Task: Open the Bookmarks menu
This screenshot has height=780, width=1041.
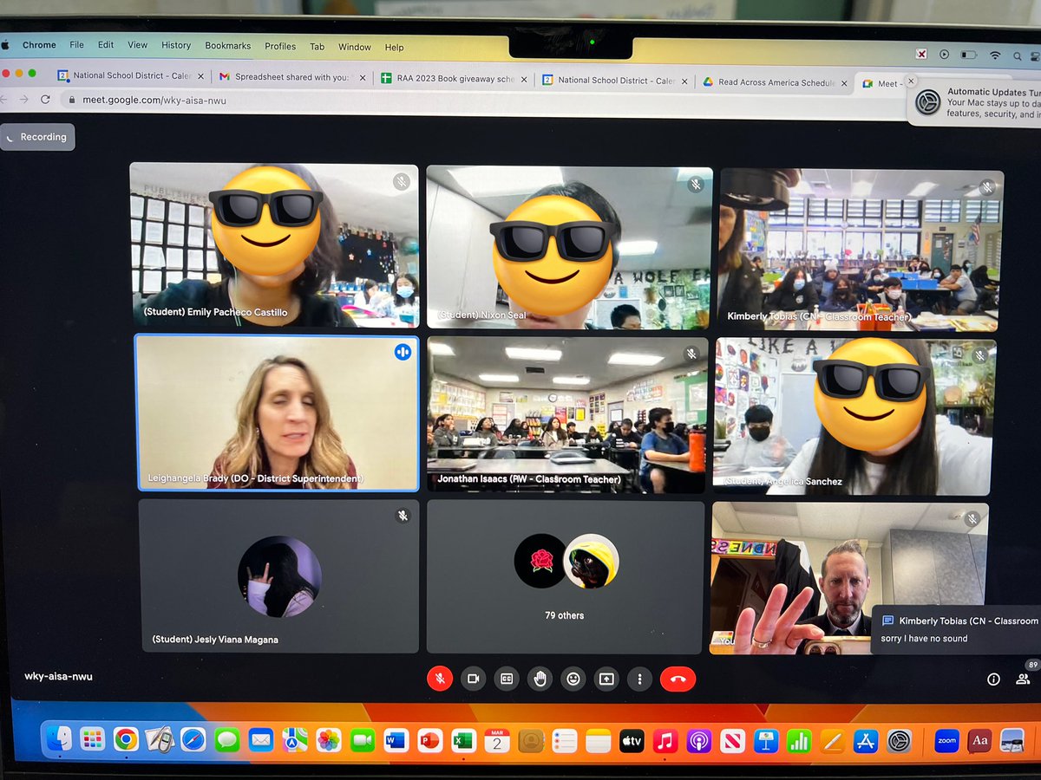Action: pyautogui.click(x=228, y=46)
